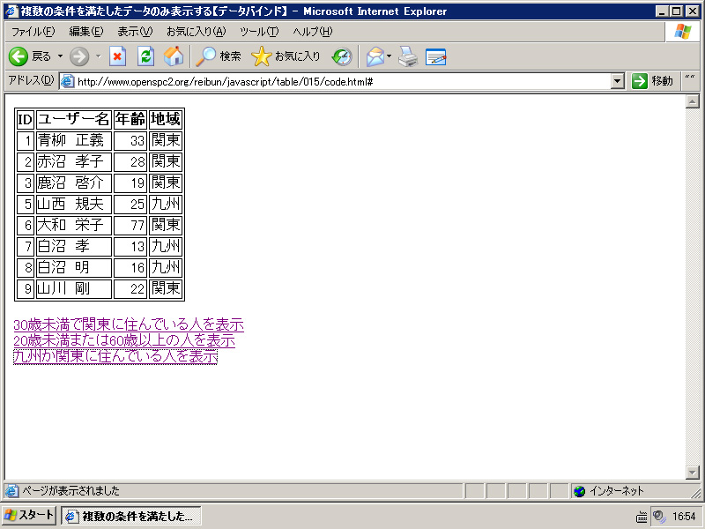The image size is (705, 529).
Task: Click the Back arrow icon
Action: tap(19, 56)
